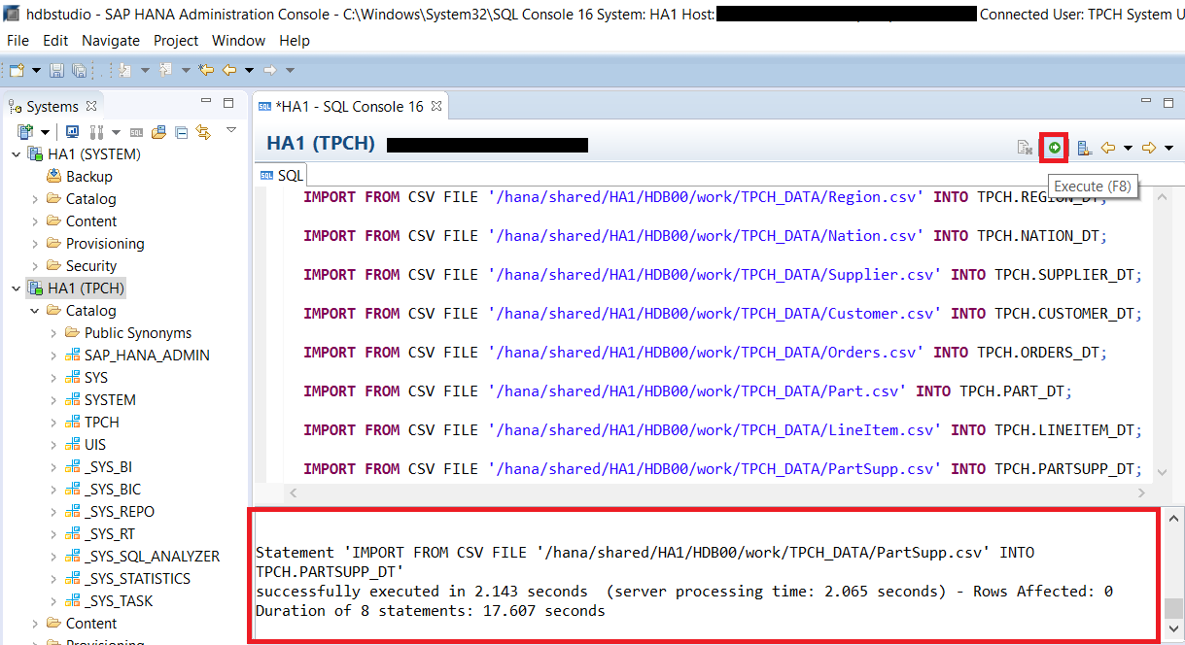Close the HA1 - SQL Console 16 tab
This screenshot has width=1185, height=645.
point(436,106)
